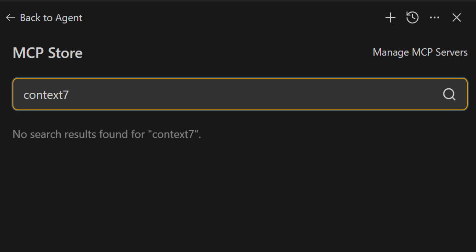
Task: Start a new conversation with plus icon
Action: [x=390, y=18]
